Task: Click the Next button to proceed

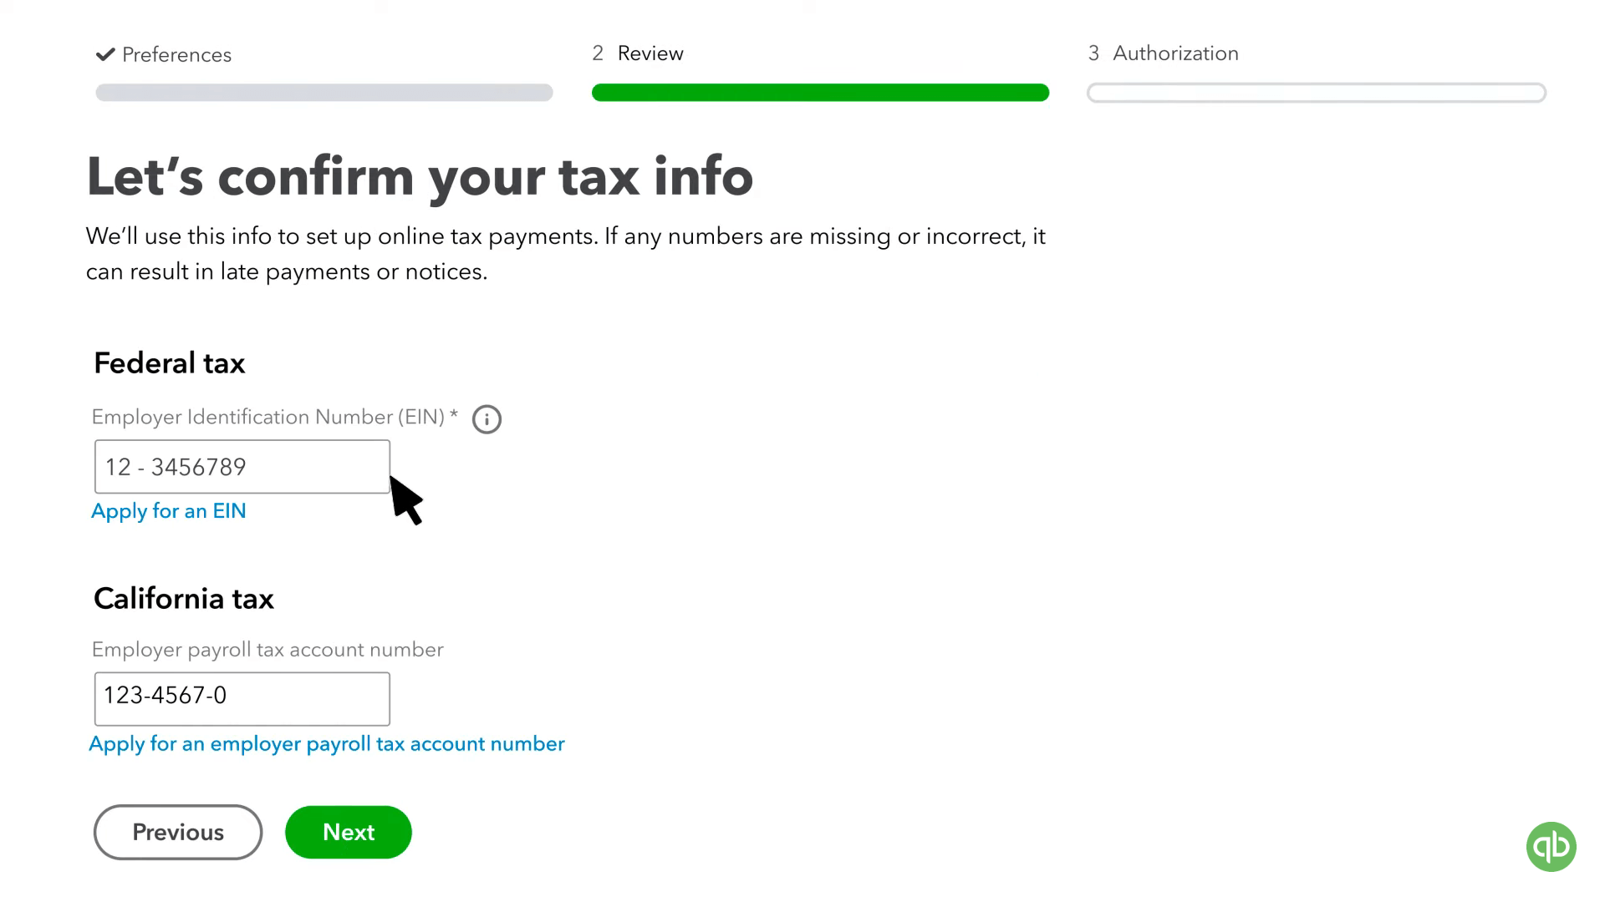Action: pyautogui.click(x=349, y=832)
